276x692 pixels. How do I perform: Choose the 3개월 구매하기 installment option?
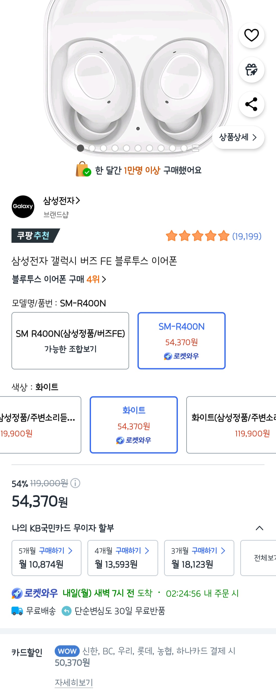[199, 557]
